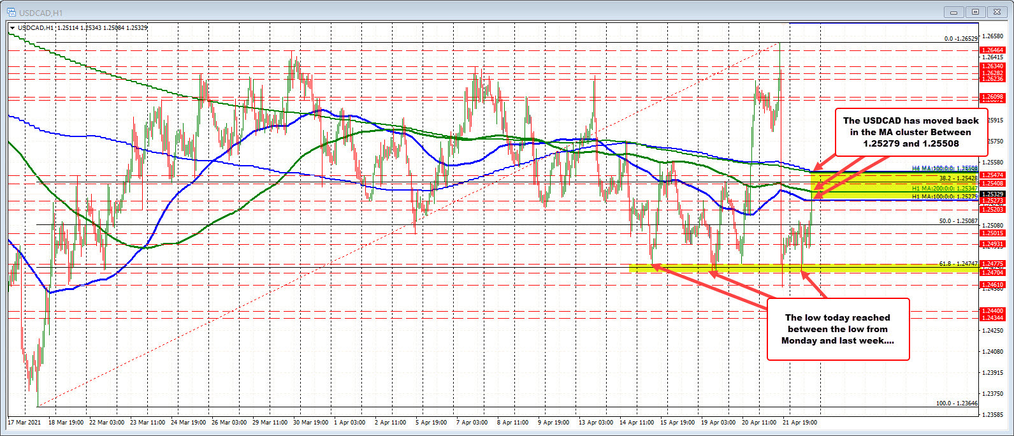Click the '22 Mar 03:00' time axis label
The image size is (1014, 436).
(x=107, y=422)
